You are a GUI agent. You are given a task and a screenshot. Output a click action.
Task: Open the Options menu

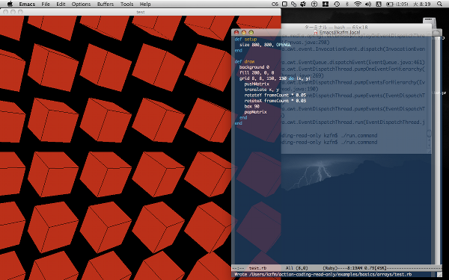(x=81, y=4)
